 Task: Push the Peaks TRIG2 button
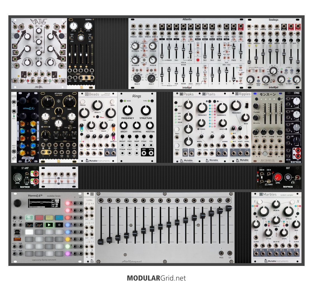pyautogui.click(x=177, y=145)
